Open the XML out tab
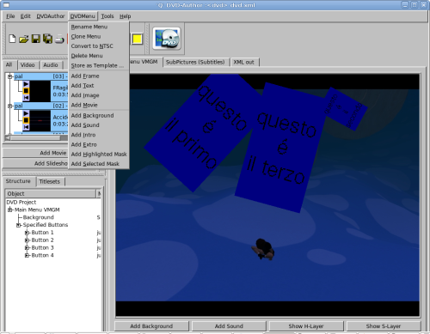This screenshot has height=334, width=430. (x=243, y=62)
